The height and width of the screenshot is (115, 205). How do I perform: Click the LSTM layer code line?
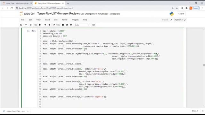(x=101, y=54)
